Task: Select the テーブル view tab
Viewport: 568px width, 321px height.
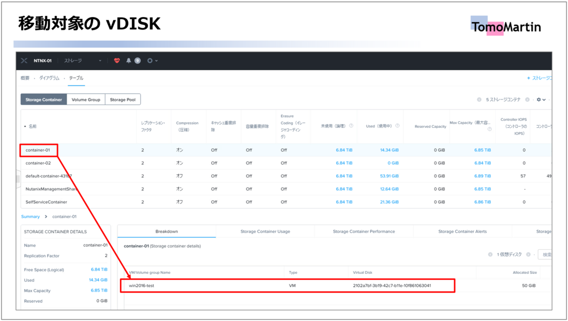Action: pos(76,78)
